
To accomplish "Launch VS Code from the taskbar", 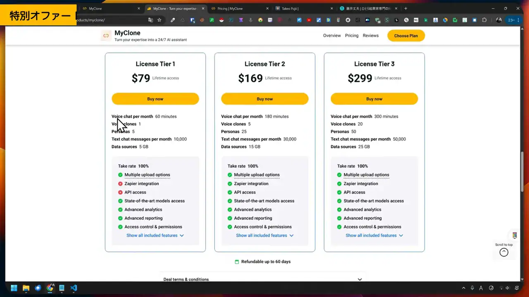I will tap(74, 288).
